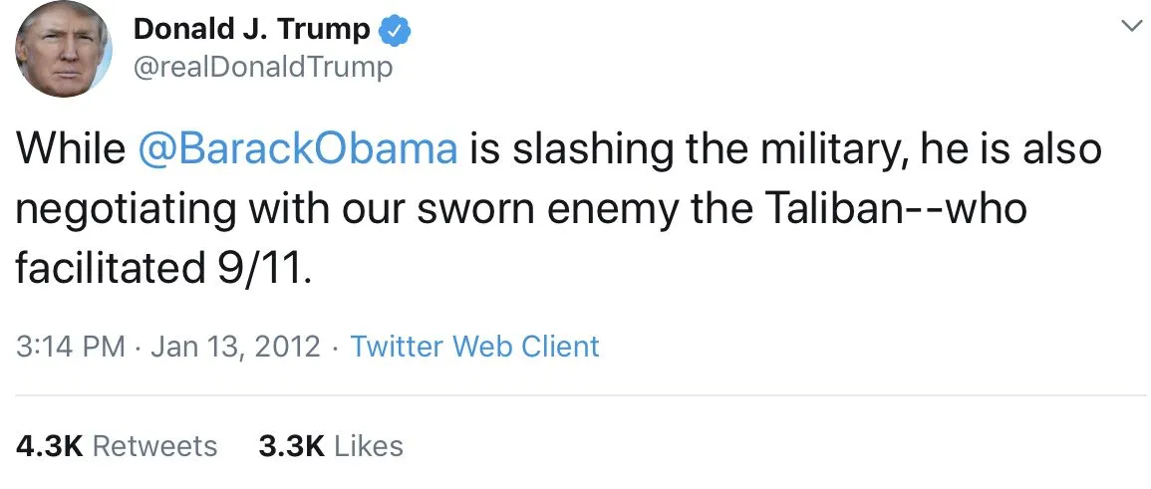View the 3.3K likes count

pos(291,445)
